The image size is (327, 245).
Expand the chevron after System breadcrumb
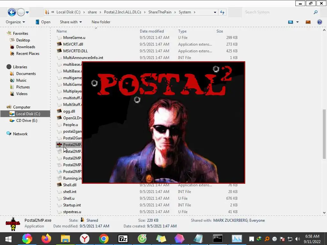[194, 12]
